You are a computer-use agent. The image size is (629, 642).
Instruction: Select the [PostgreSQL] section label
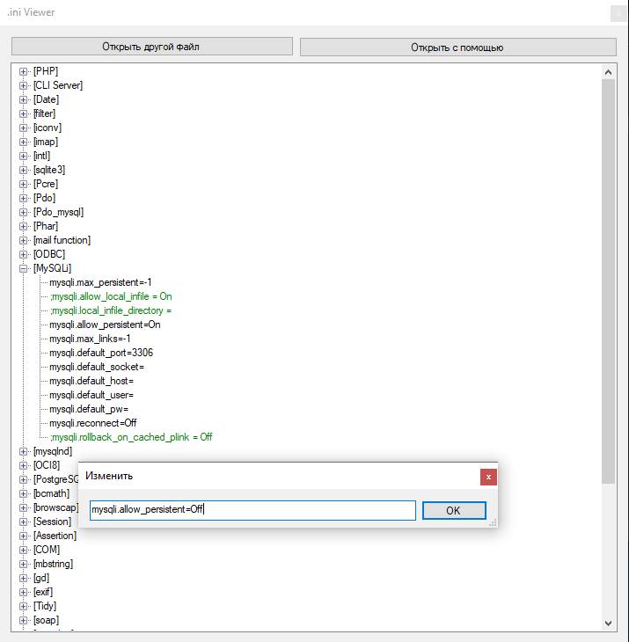[x=55, y=479]
